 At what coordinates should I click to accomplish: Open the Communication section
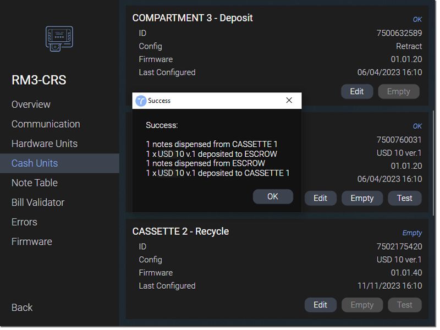coord(46,125)
